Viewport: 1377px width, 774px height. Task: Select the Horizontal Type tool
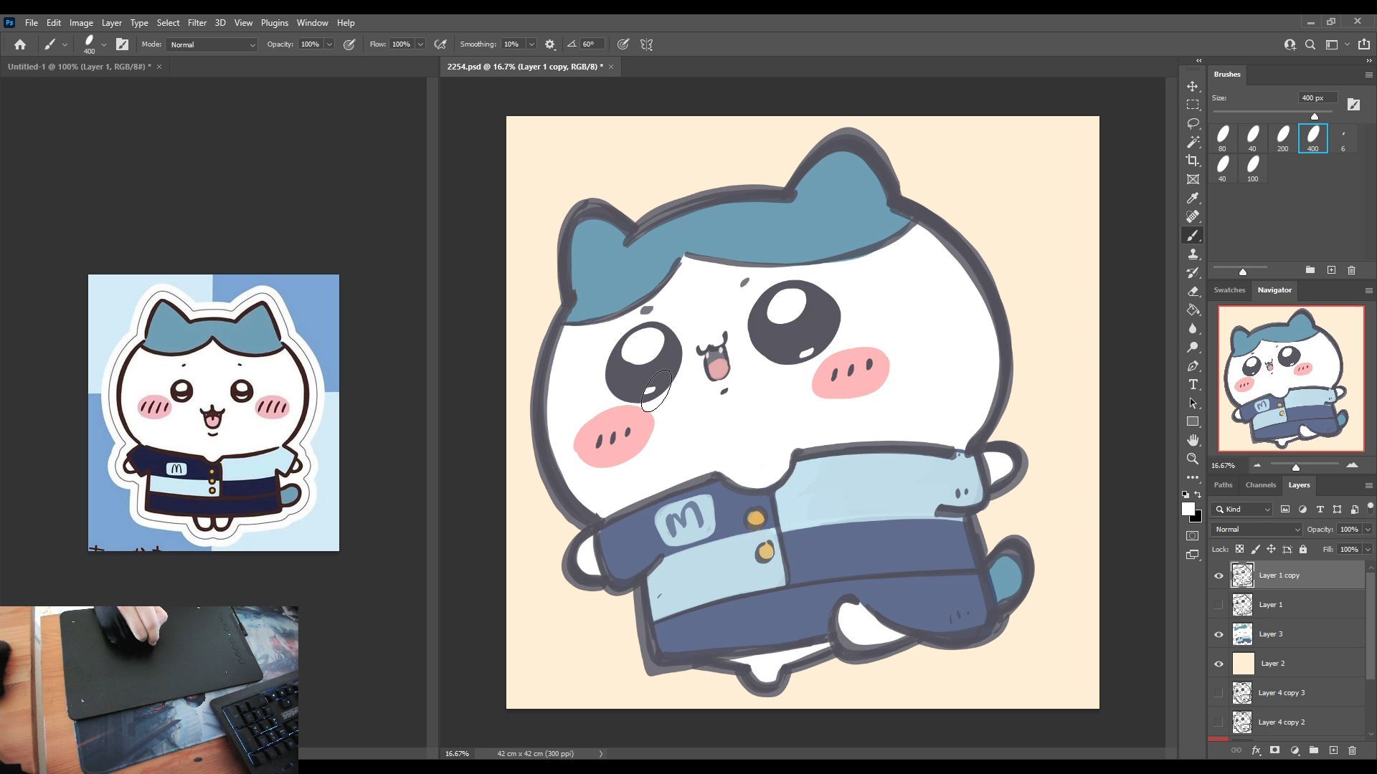click(1193, 384)
